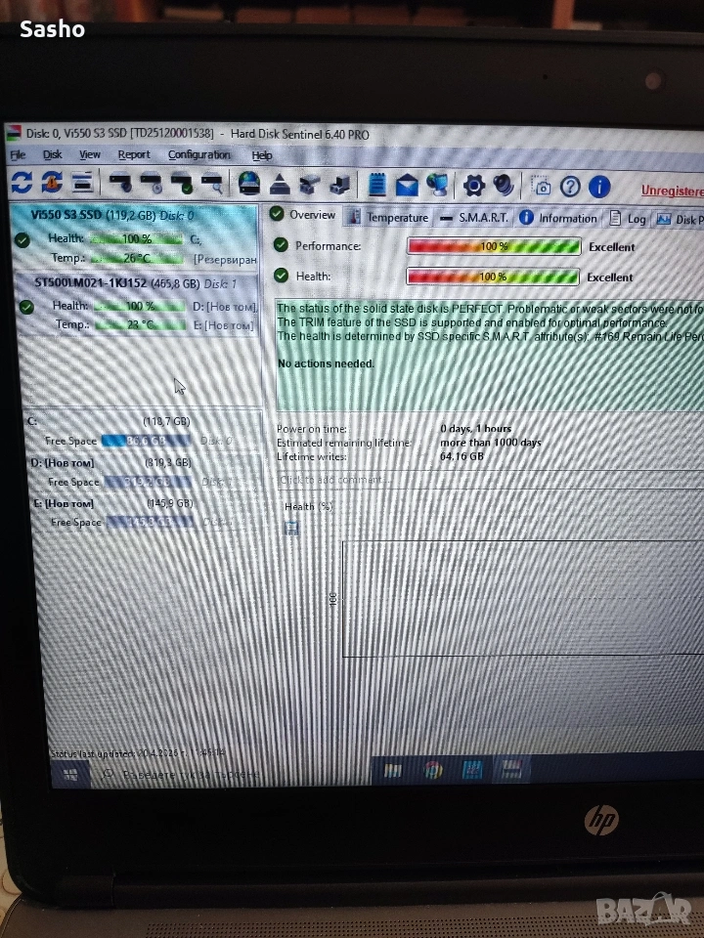Open the Configuration menu

pos(199,155)
